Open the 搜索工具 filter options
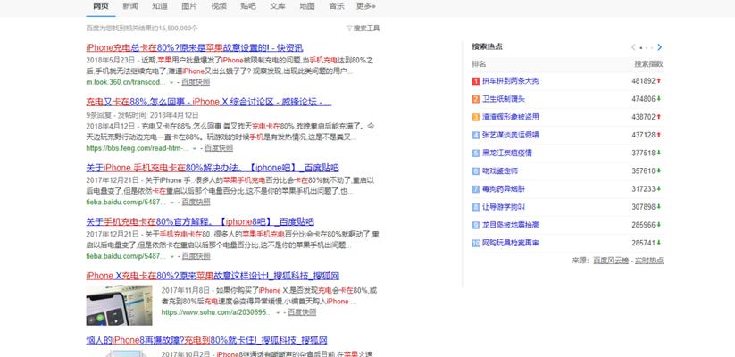The width and height of the screenshot is (735, 357). 363,28
